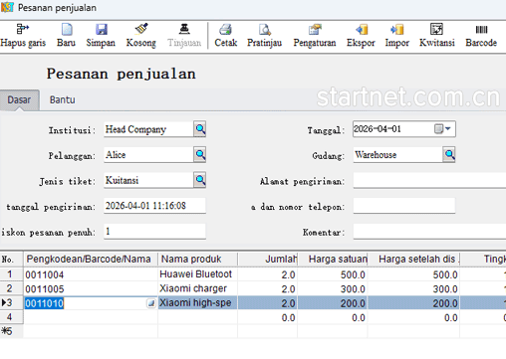Select row header number 1
This screenshot has height=359, width=506.
(11, 274)
